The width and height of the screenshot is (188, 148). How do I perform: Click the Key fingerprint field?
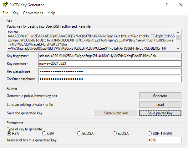[x=110, y=56]
